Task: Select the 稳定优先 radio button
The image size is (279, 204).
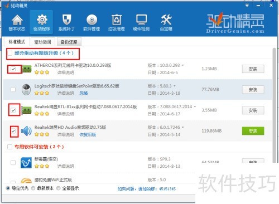Action: pyautogui.click(x=8, y=188)
